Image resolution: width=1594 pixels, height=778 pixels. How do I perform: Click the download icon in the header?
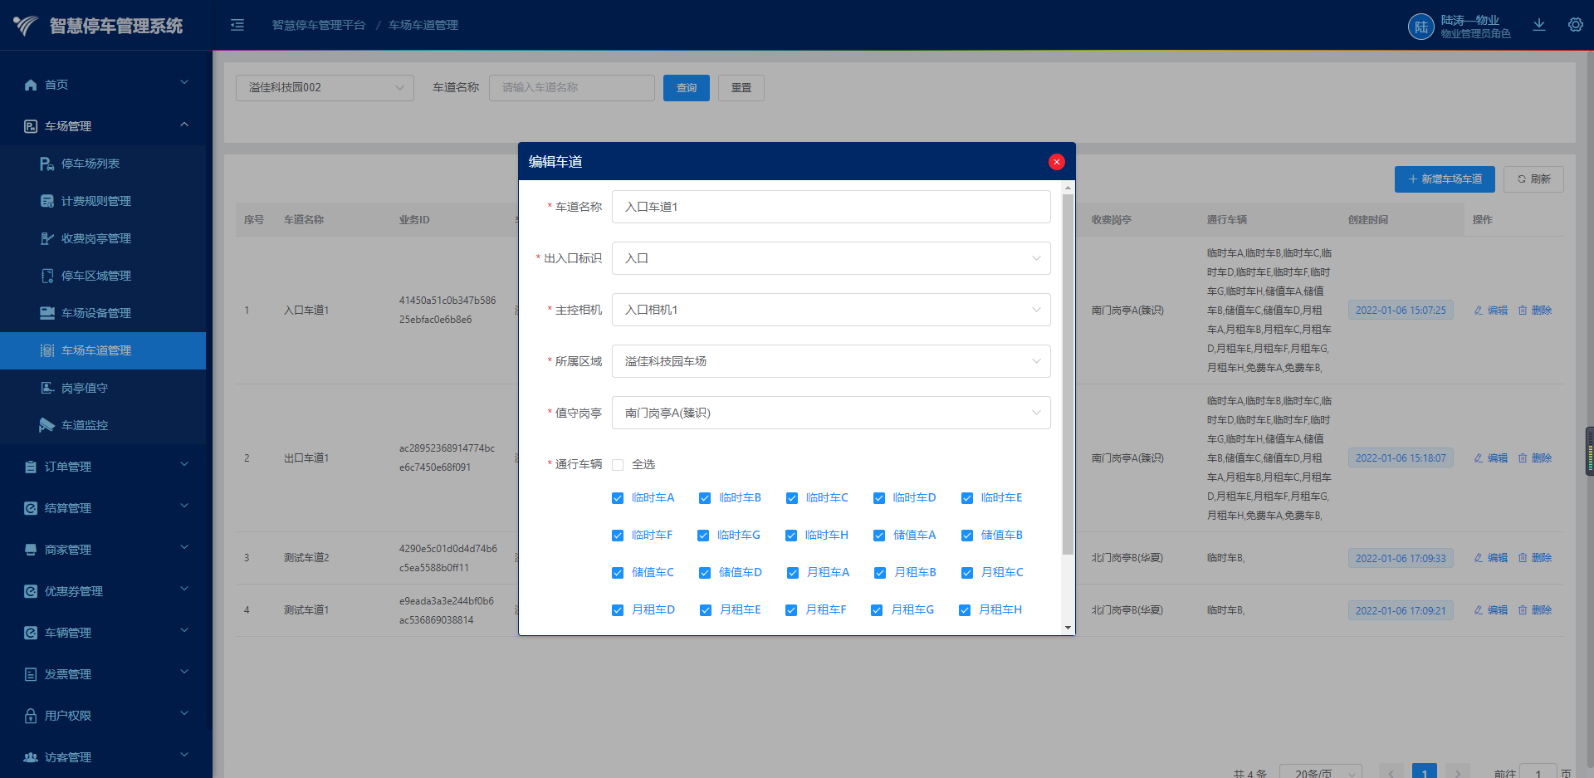point(1539,25)
